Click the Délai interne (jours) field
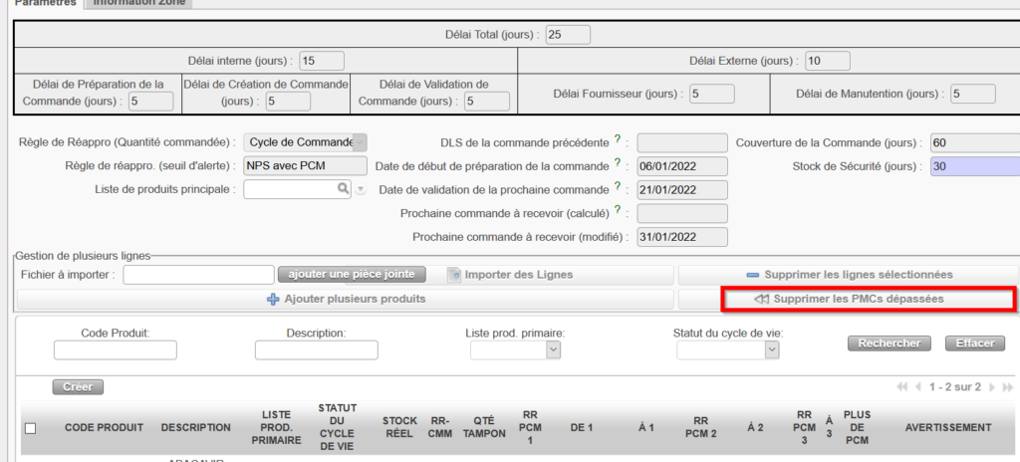1020x462 pixels. click(x=322, y=61)
